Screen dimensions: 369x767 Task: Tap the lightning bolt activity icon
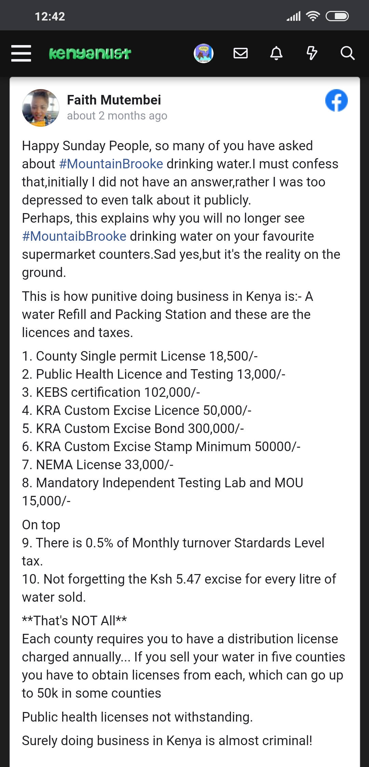(x=312, y=53)
